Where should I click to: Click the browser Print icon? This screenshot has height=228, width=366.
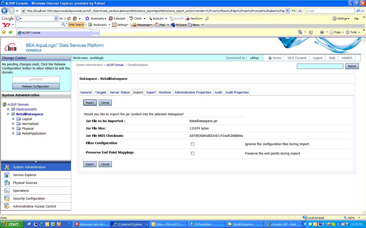click(322, 32)
